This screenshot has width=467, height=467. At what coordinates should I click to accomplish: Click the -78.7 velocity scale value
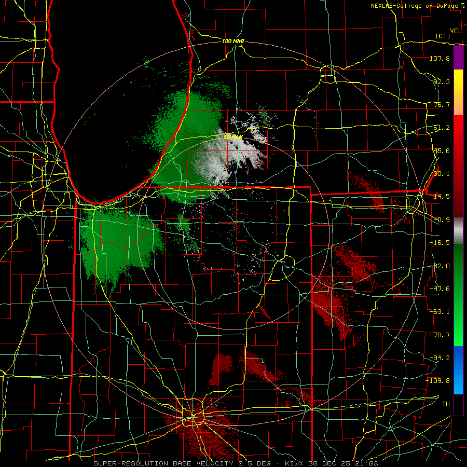[439, 335]
